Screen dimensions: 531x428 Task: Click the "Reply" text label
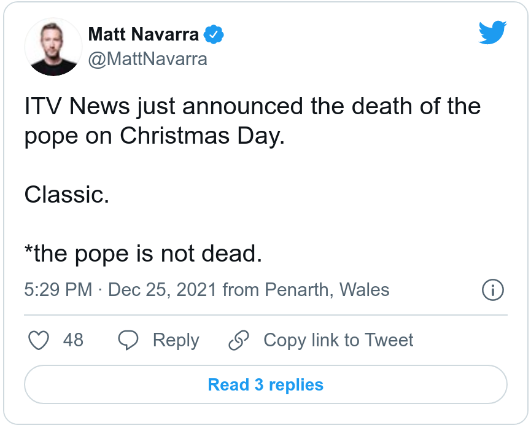tap(176, 340)
